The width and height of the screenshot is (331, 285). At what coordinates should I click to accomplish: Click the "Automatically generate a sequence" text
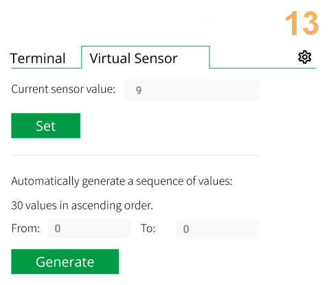[122, 181]
